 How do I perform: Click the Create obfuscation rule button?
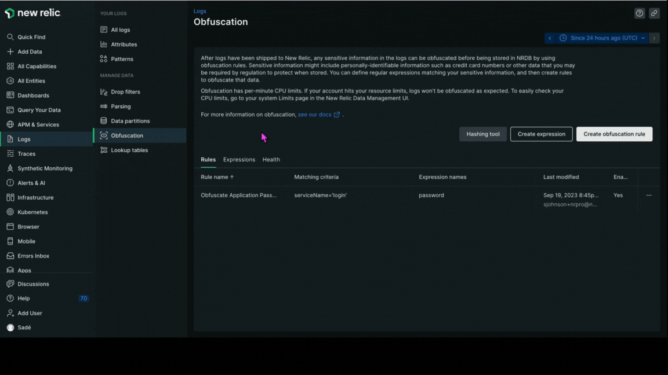click(x=614, y=134)
